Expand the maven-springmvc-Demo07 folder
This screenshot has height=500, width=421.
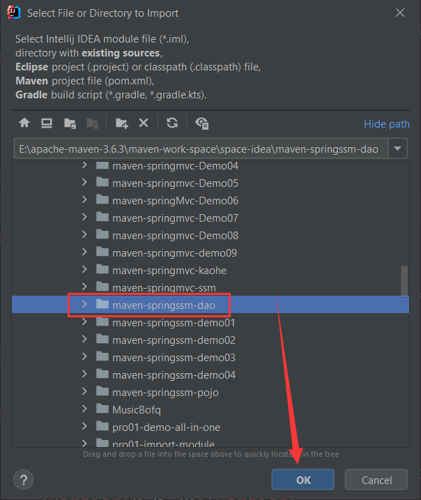(84, 217)
